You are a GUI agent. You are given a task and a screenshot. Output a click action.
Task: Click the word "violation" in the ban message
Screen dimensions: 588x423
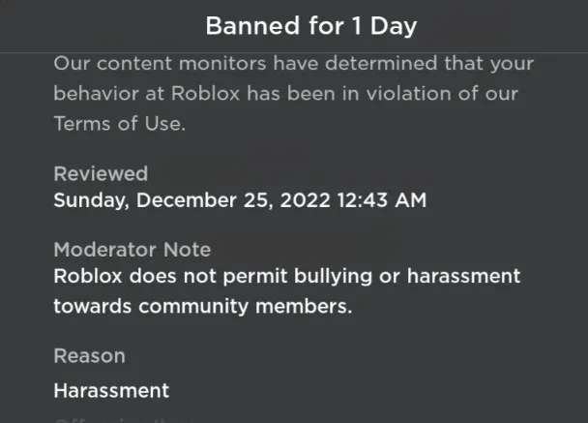tap(410, 94)
